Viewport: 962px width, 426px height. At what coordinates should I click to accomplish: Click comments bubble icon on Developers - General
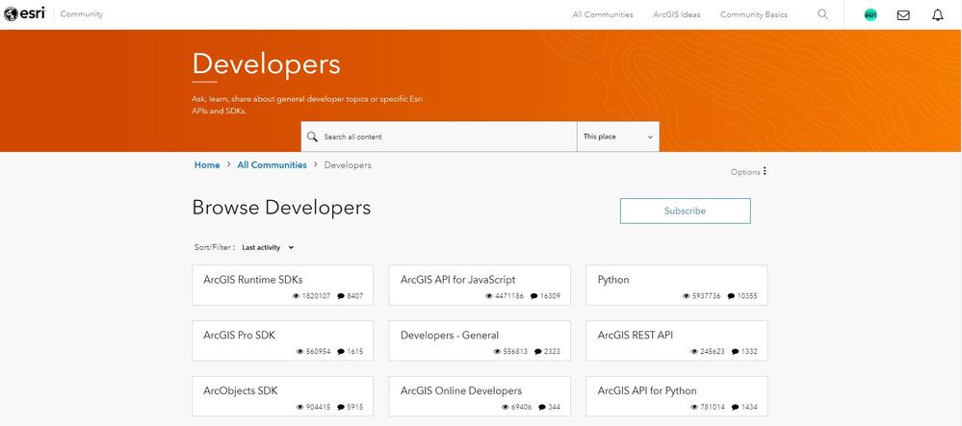point(538,352)
